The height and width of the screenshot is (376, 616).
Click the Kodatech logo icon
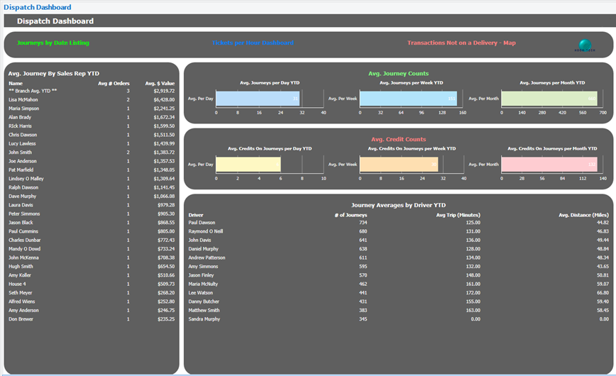coord(585,45)
